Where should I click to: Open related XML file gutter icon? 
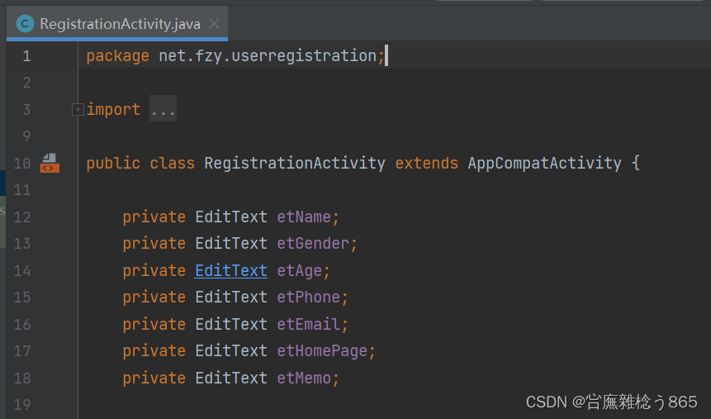[50, 163]
